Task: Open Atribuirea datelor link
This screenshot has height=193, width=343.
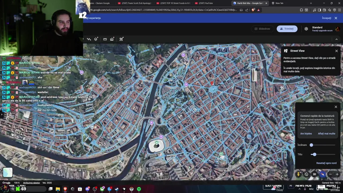Action: coord(32,183)
